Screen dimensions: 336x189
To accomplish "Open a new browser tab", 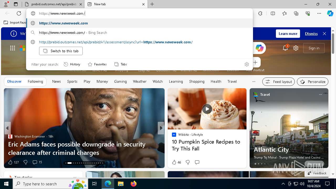I will 152,4.
